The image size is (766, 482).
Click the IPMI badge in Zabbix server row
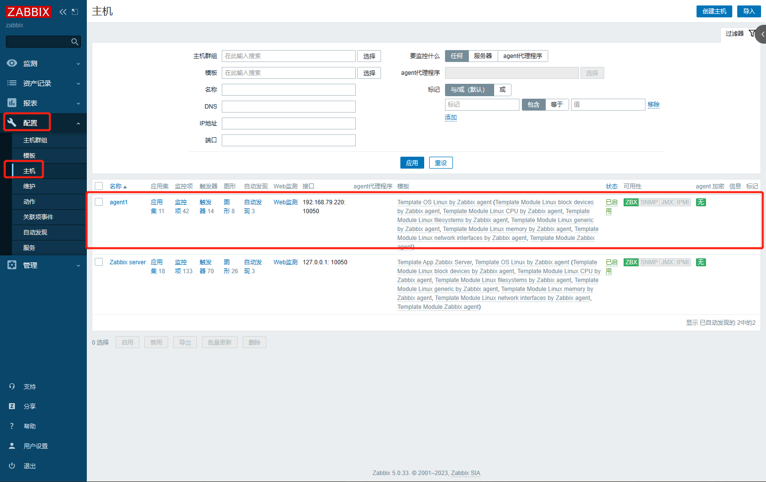pyautogui.click(x=683, y=262)
